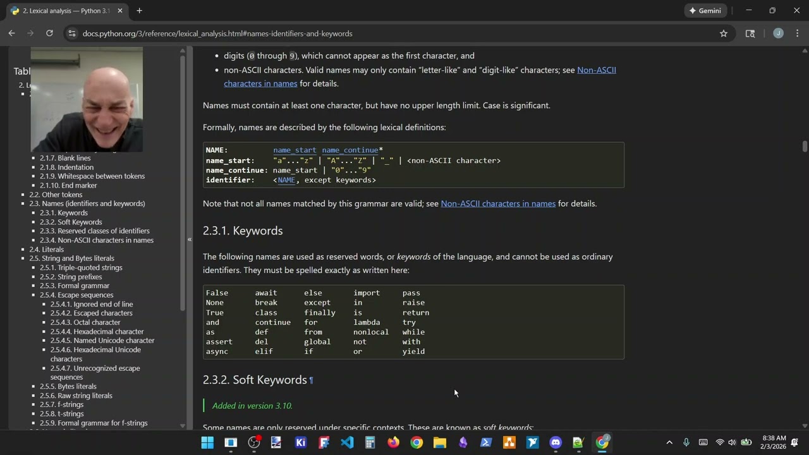Go to '2.4. Literals' in sidebar
The height and width of the screenshot is (455, 809).
pos(46,250)
